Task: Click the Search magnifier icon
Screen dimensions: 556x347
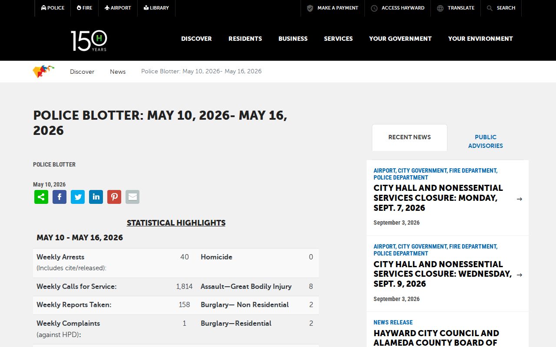Action: point(490,8)
